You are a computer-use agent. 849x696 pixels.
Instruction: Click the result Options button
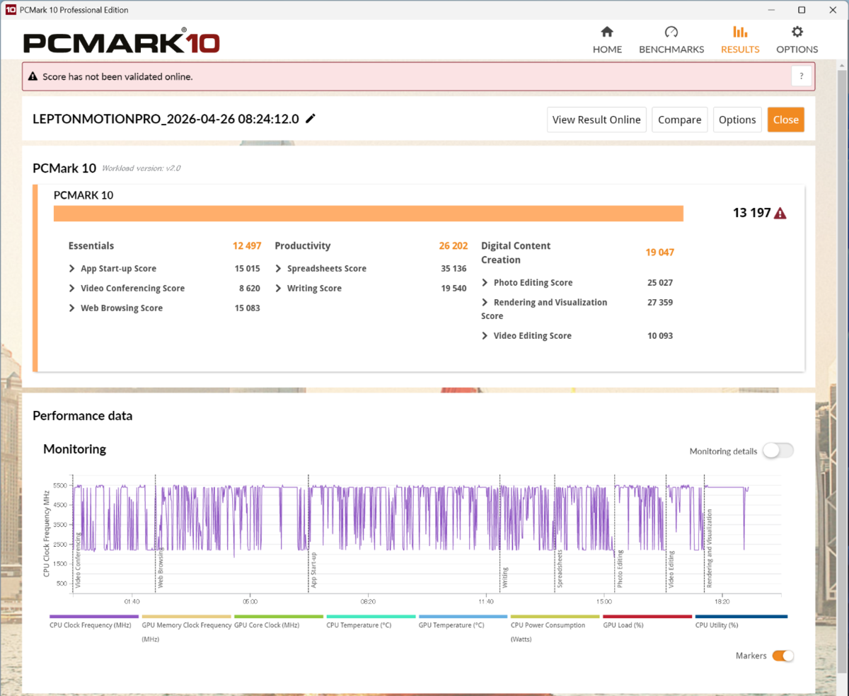pos(737,120)
